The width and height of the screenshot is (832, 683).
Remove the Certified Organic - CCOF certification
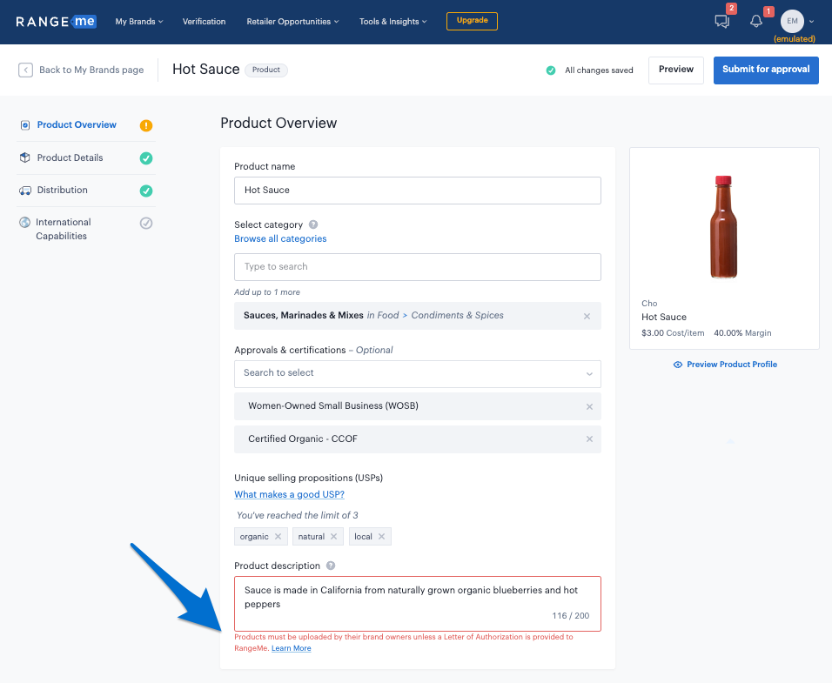(x=589, y=439)
